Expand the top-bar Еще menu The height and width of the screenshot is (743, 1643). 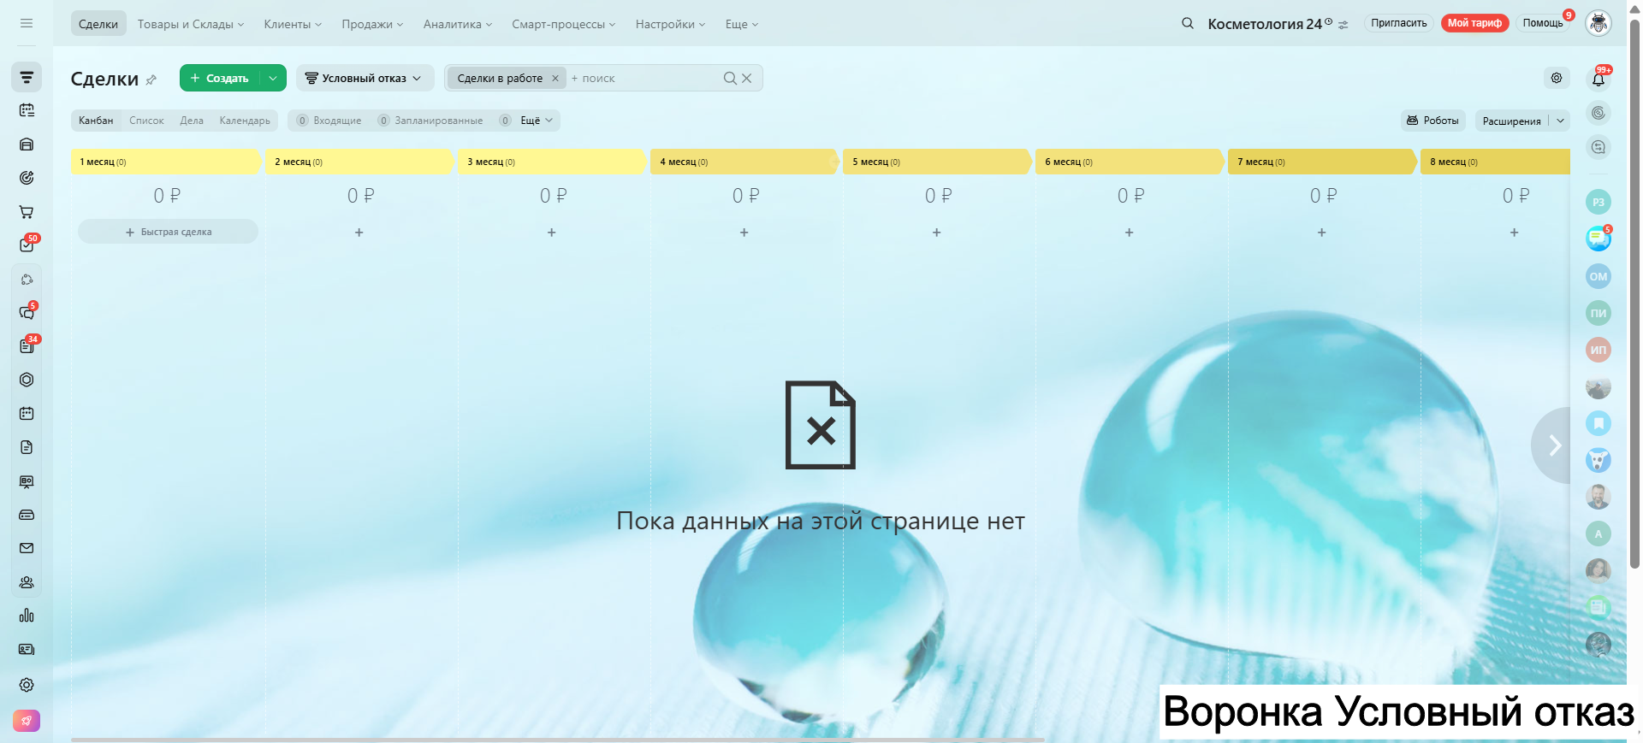(742, 24)
